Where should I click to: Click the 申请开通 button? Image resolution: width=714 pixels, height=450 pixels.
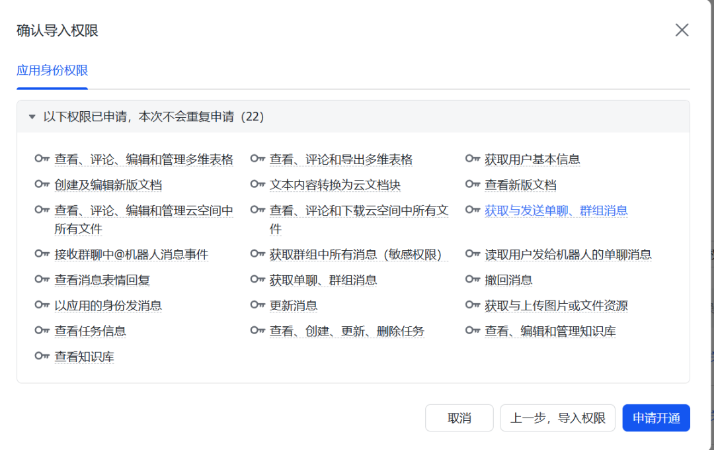click(656, 418)
